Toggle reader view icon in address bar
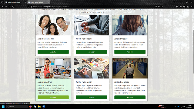The width and height of the screenshot is (194, 109). coord(156,7)
